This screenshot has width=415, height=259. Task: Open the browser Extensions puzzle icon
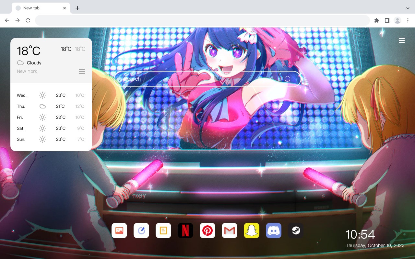click(x=376, y=20)
